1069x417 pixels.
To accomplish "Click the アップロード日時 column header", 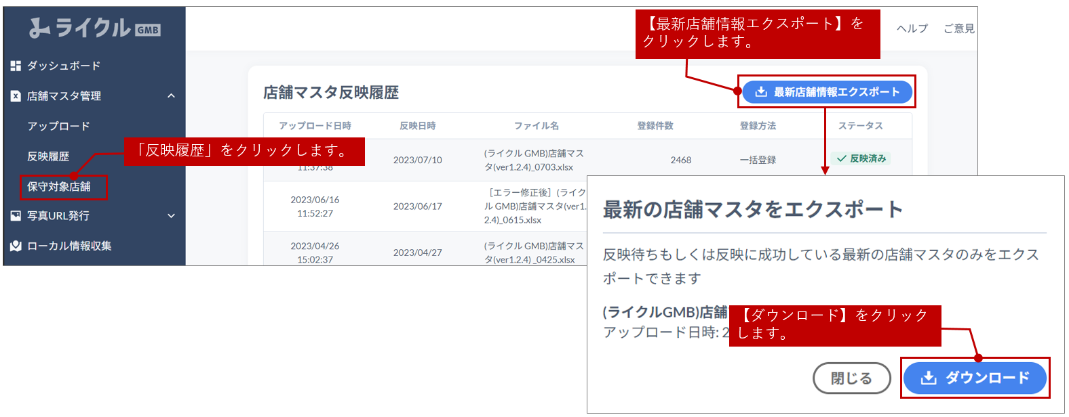I will [315, 126].
